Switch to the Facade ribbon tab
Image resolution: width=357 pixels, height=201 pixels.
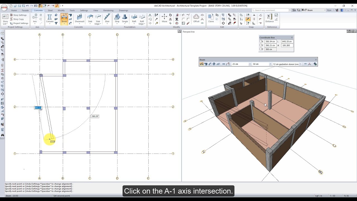[25, 10]
